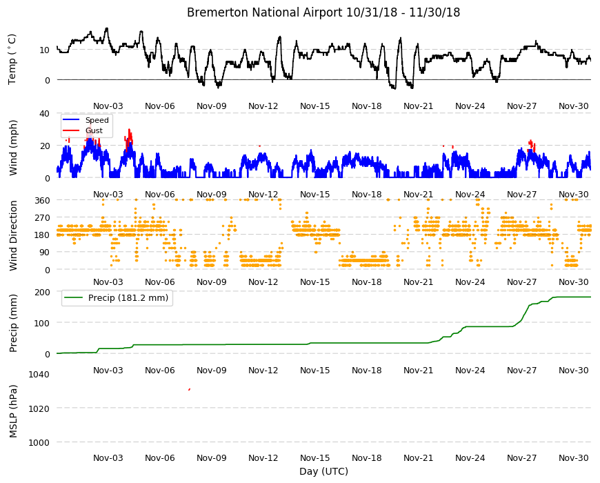Viewport: 600px width, 483px height.
Task: Click the red Gust legend line
Action: click(71, 130)
